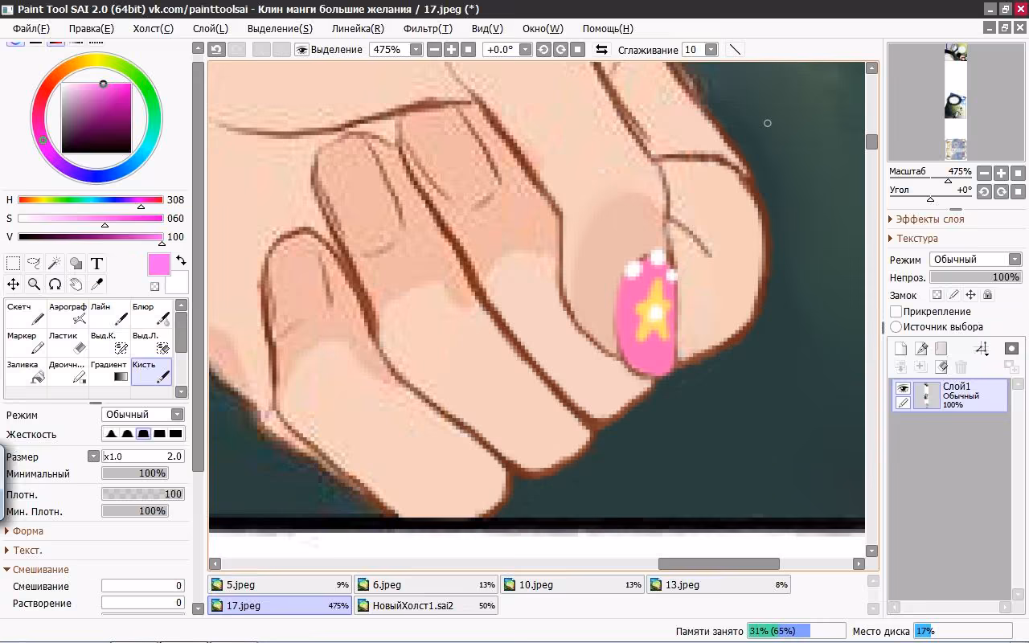Enable the Прикрепление checkbox
1029x643 pixels.
click(x=896, y=311)
